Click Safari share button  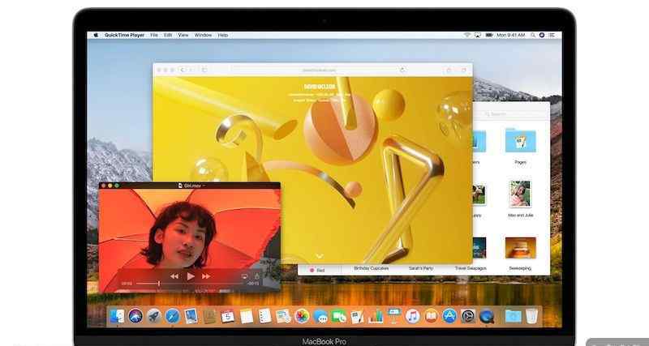(x=449, y=70)
